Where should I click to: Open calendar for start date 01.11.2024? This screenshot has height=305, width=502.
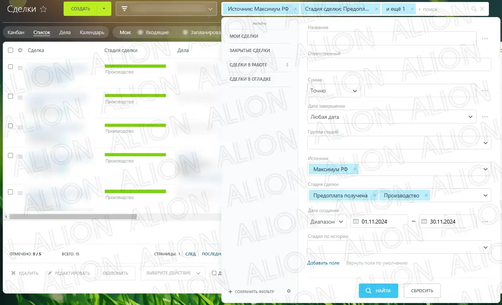tap(355, 222)
